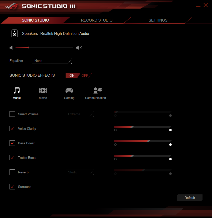Adjust the Reverb level slider

point(143,170)
